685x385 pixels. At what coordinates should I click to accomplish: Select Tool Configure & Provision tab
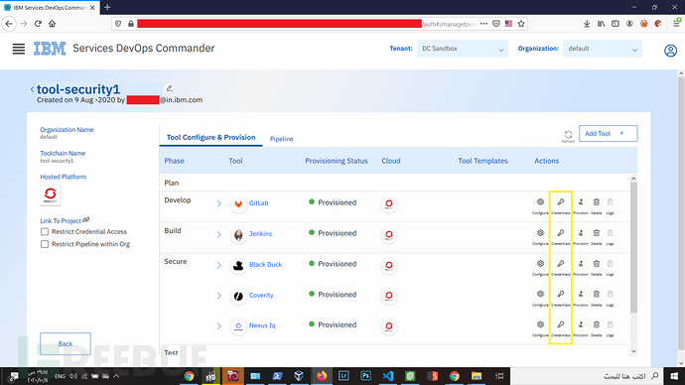211,137
